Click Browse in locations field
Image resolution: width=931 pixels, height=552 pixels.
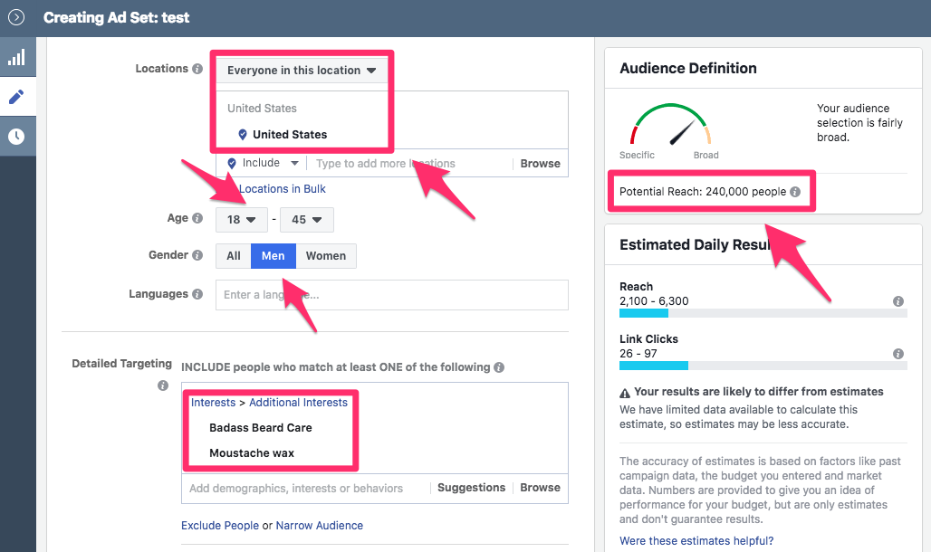pyautogui.click(x=541, y=164)
